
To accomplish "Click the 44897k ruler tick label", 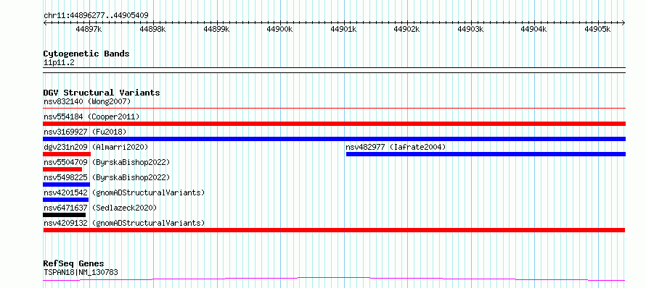I will click(89, 29).
